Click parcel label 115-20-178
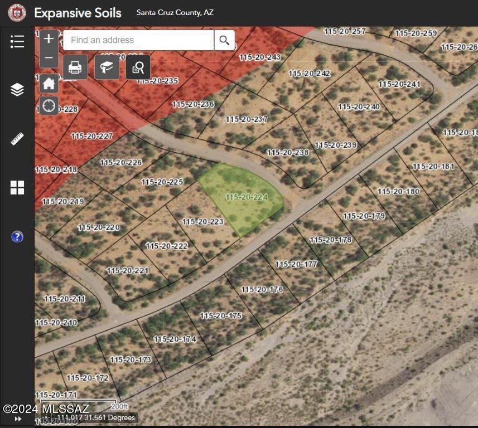This screenshot has height=428, width=478. click(x=331, y=240)
